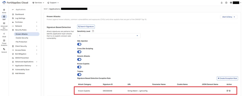
Task: Click the Fortiview chart icon
Action: pyautogui.click(x=13, y=22)
